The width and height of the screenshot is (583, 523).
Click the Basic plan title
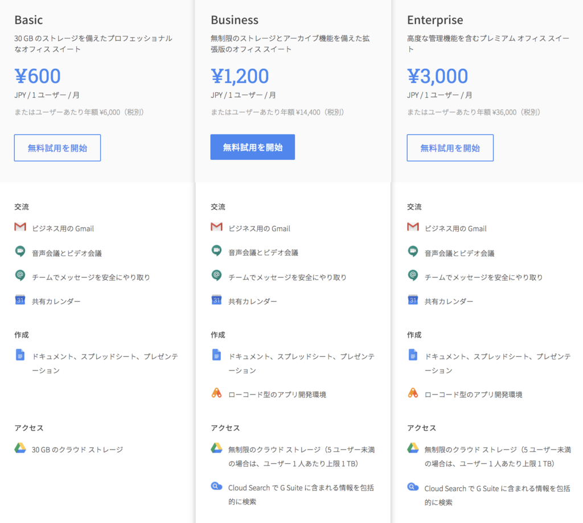[28, 20]
